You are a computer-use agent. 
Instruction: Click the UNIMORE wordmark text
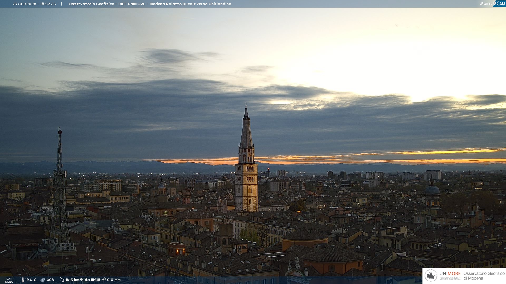click(450, 274)
